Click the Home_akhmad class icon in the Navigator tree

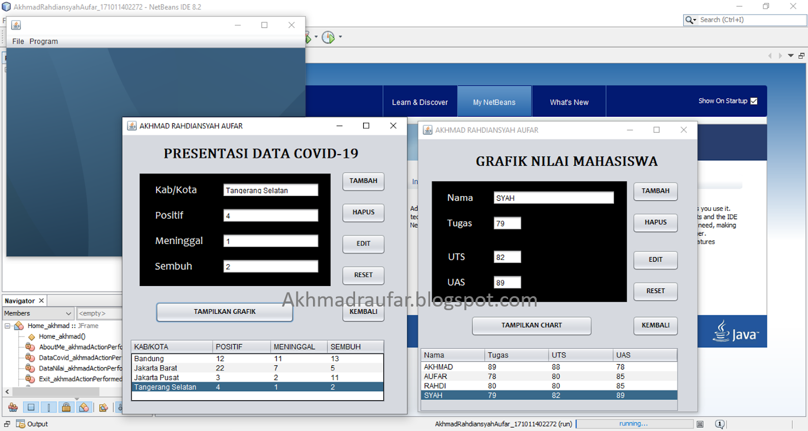coord(19,326)
